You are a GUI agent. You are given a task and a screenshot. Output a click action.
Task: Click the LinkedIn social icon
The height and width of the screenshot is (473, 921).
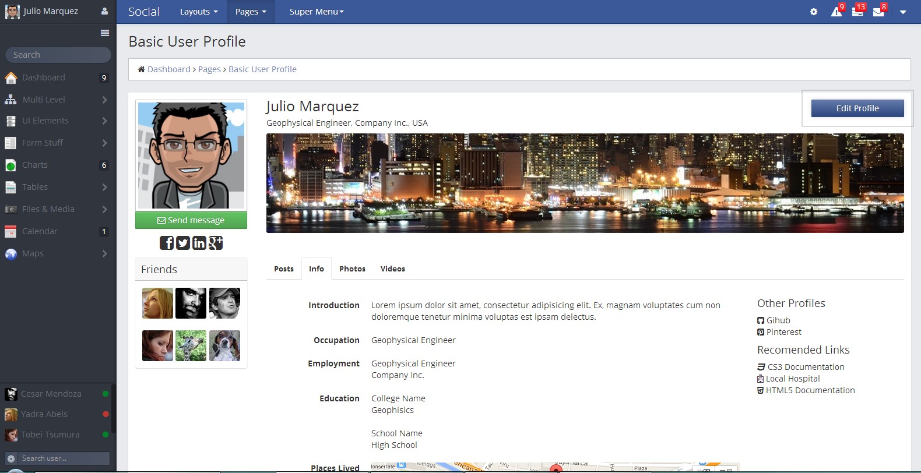click(x=199, y=243)
